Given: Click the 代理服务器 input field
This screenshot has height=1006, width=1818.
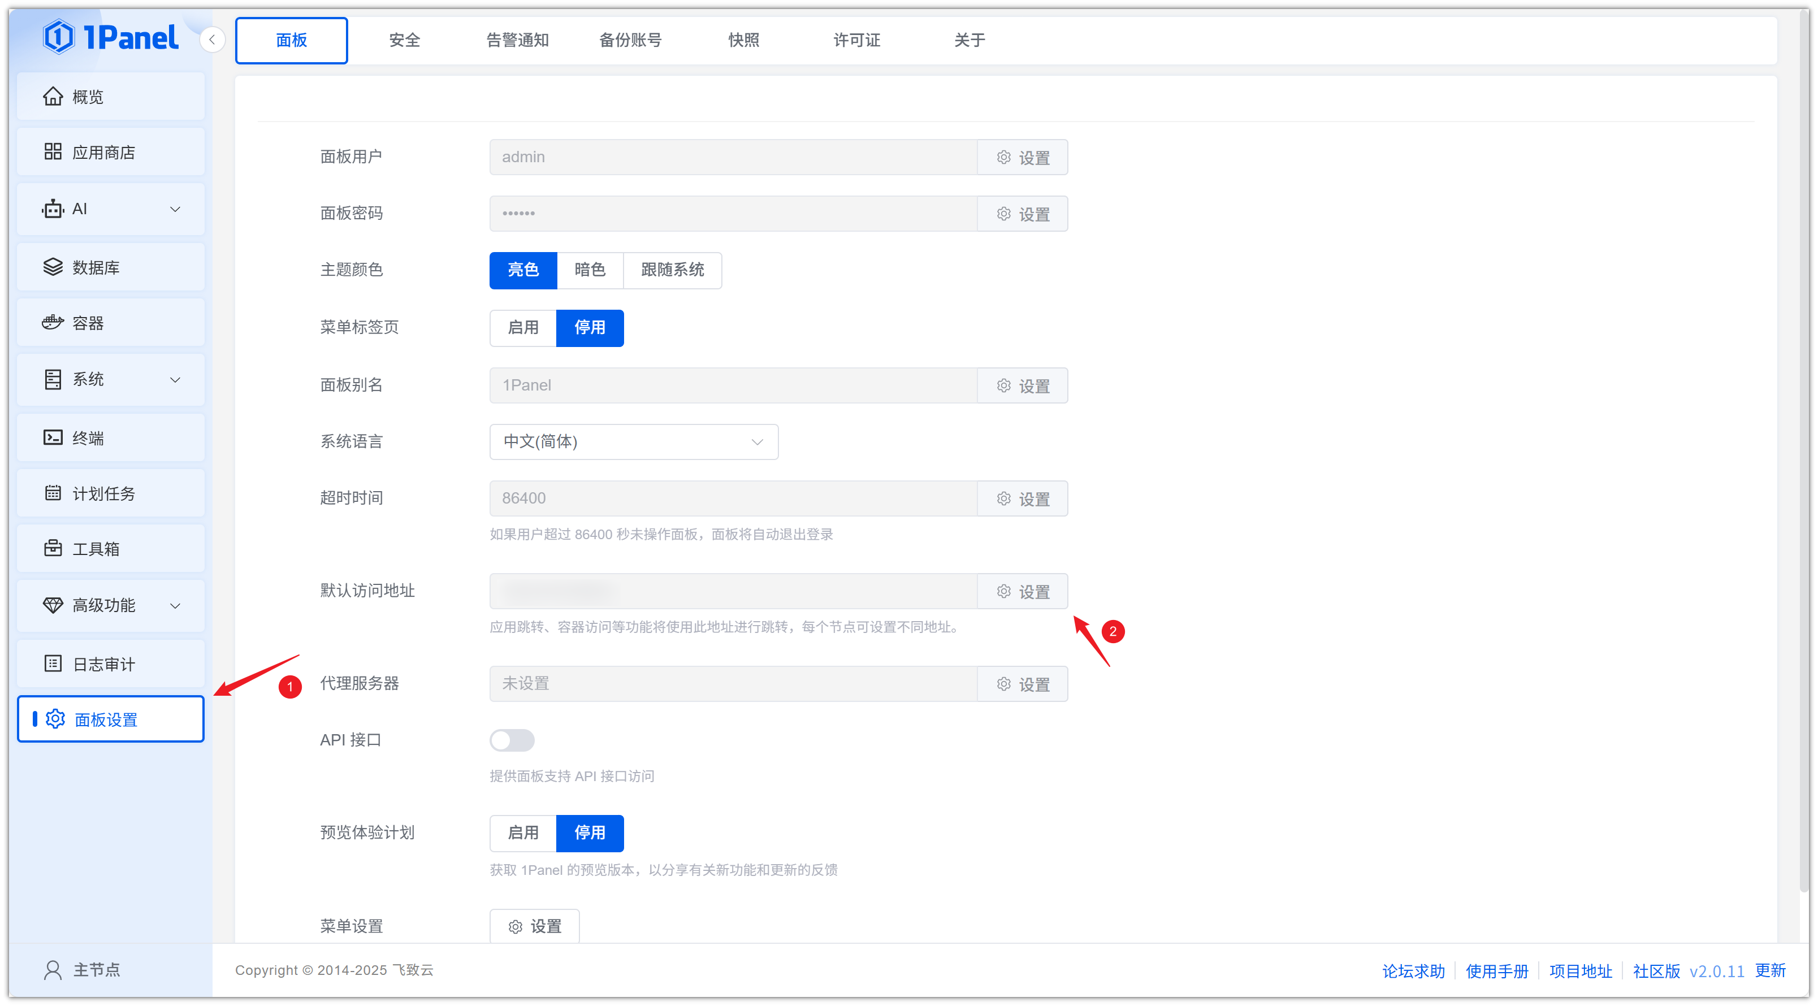Looking at the screenshot, I should point(733,684).
